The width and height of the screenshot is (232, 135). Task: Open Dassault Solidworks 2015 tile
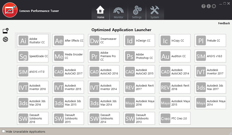68,118
